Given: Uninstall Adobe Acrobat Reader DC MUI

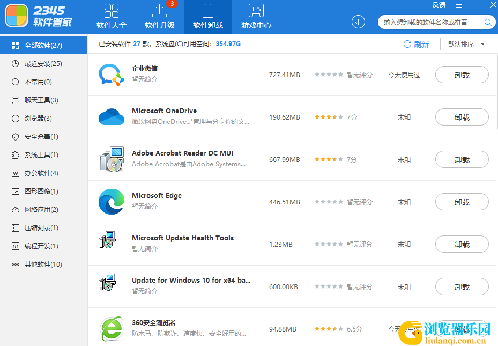Looking at the screenshot, I should [x=462, y=159].
